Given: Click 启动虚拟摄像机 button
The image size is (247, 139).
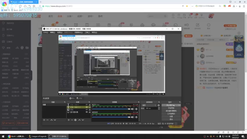Looking at the screenshot, I should (x=171, y=111).
